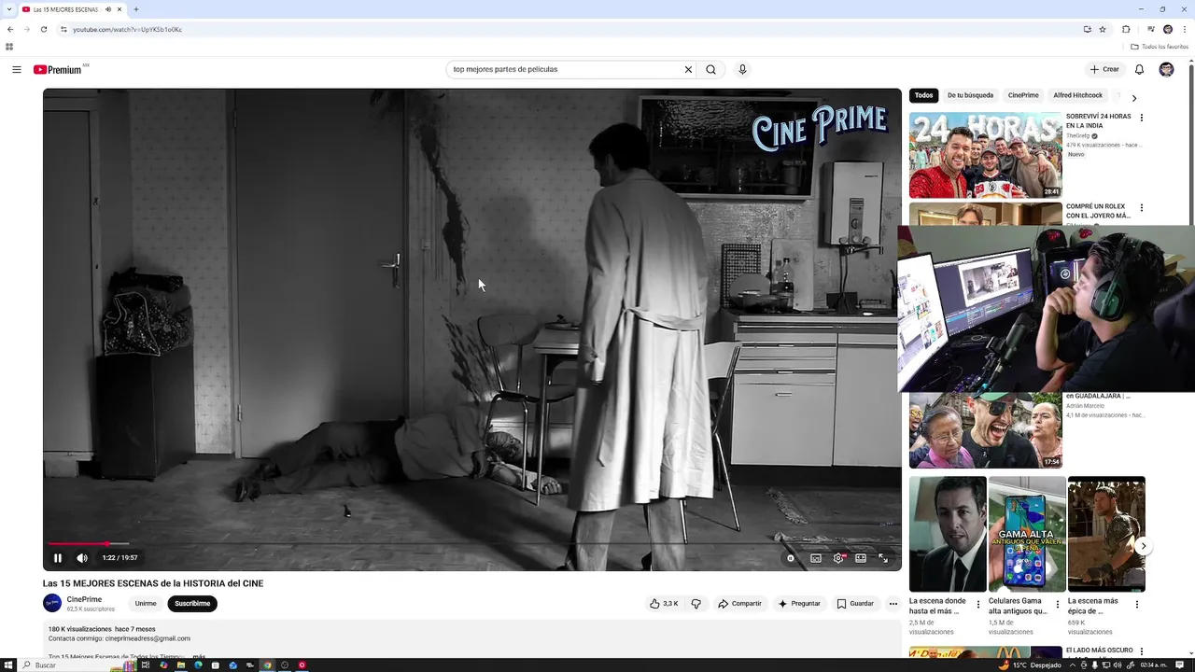Expand the description with 'más'
This screenshot has width=1195, height=672.
click(199, 657)
